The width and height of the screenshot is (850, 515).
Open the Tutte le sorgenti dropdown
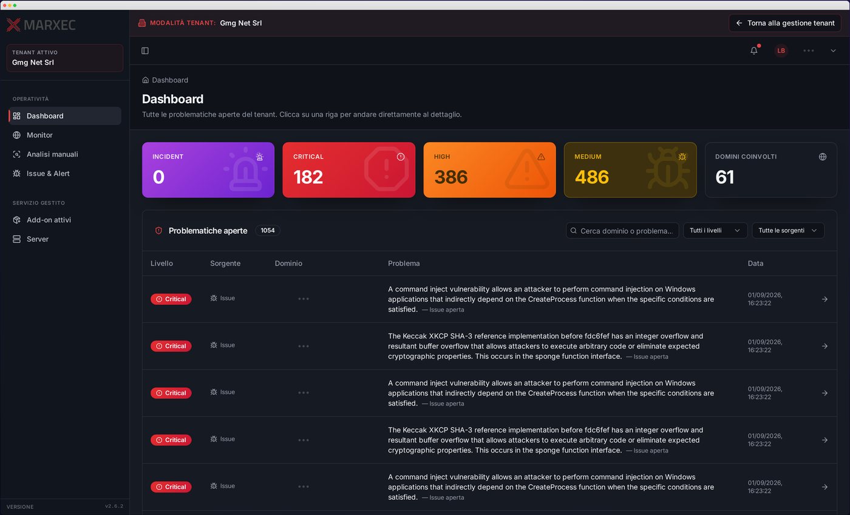tap(788, 231)
